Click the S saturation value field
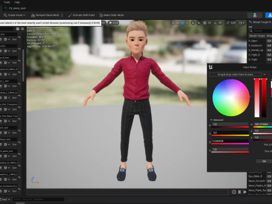 click(263, 131)
